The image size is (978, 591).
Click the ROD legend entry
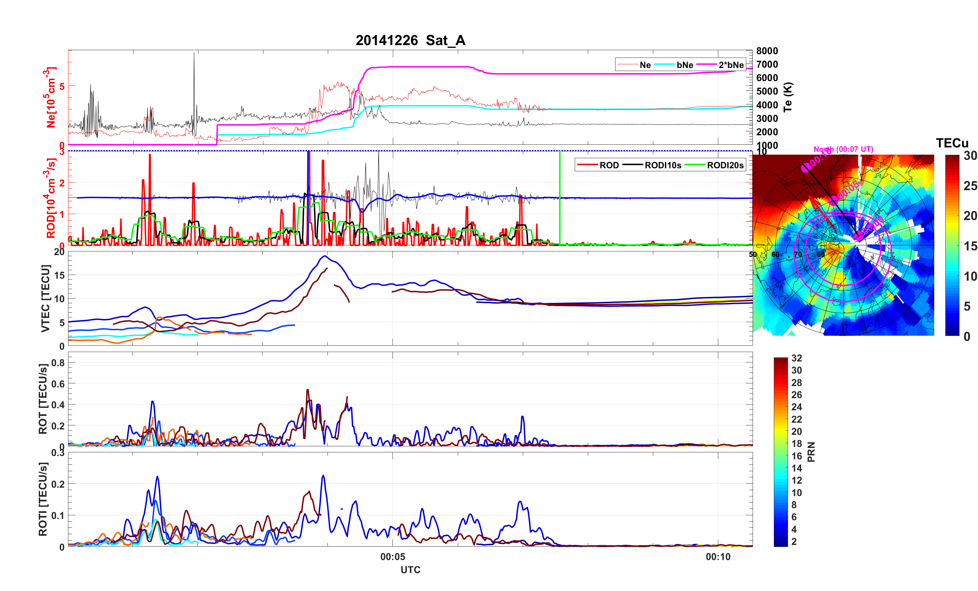point(609,165)
